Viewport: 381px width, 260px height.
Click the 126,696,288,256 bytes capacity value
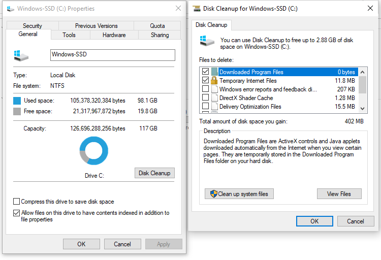98,128
